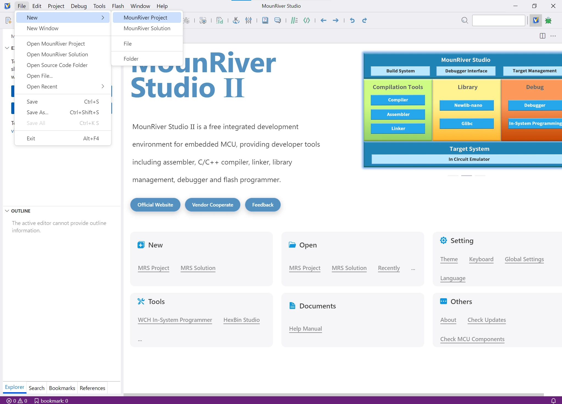The width and height of the screenshot is (562, 404).
Task: Open the linker script (ld) toolbar icon
Action: (x=220, y=20)
